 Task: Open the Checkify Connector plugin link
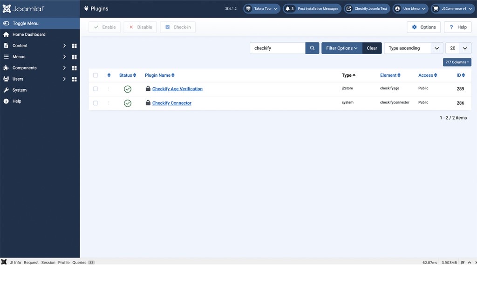tap(172, 103)
